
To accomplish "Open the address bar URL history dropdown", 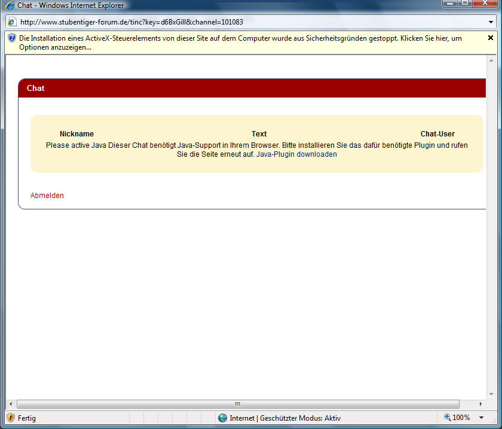I will coord(491,22).
